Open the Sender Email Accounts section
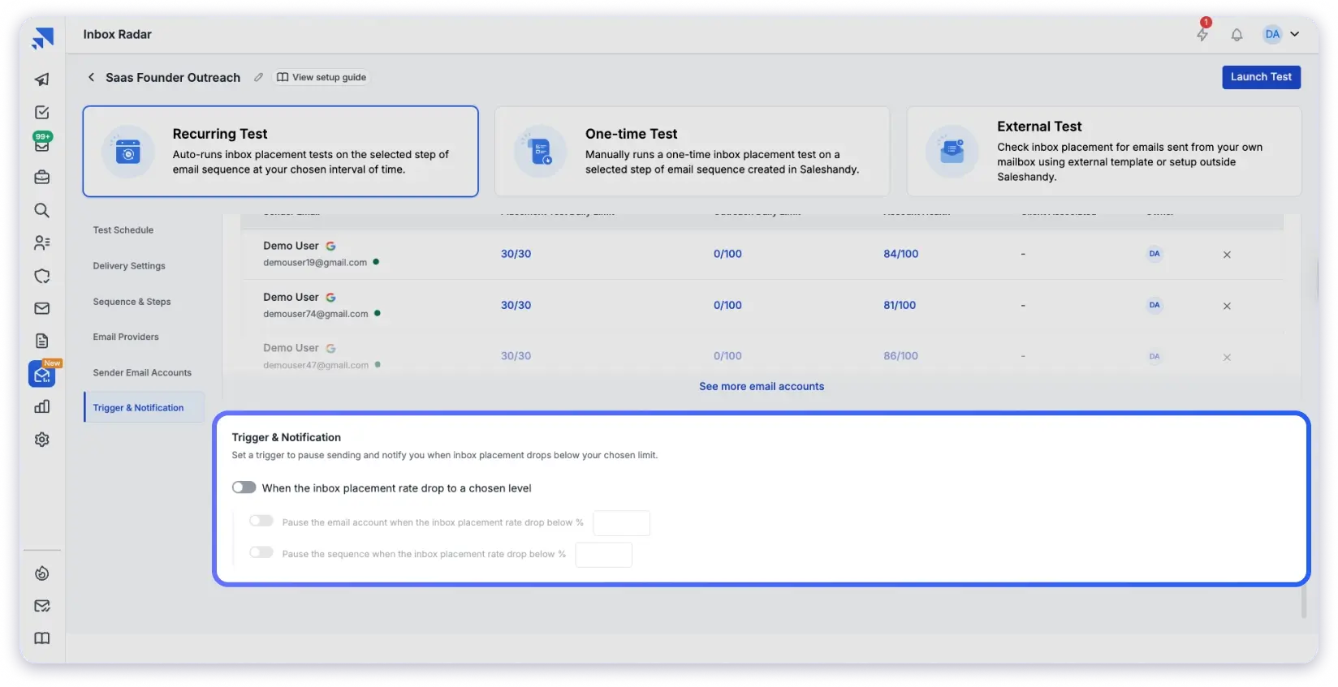Screen dimensions: 1338x687 (x=142, y=373)
